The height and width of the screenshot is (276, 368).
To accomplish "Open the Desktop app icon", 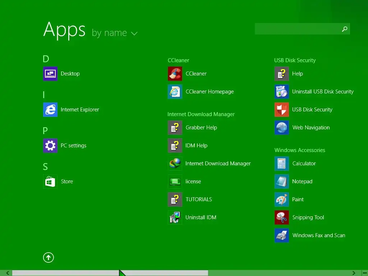I will (50, 74).
